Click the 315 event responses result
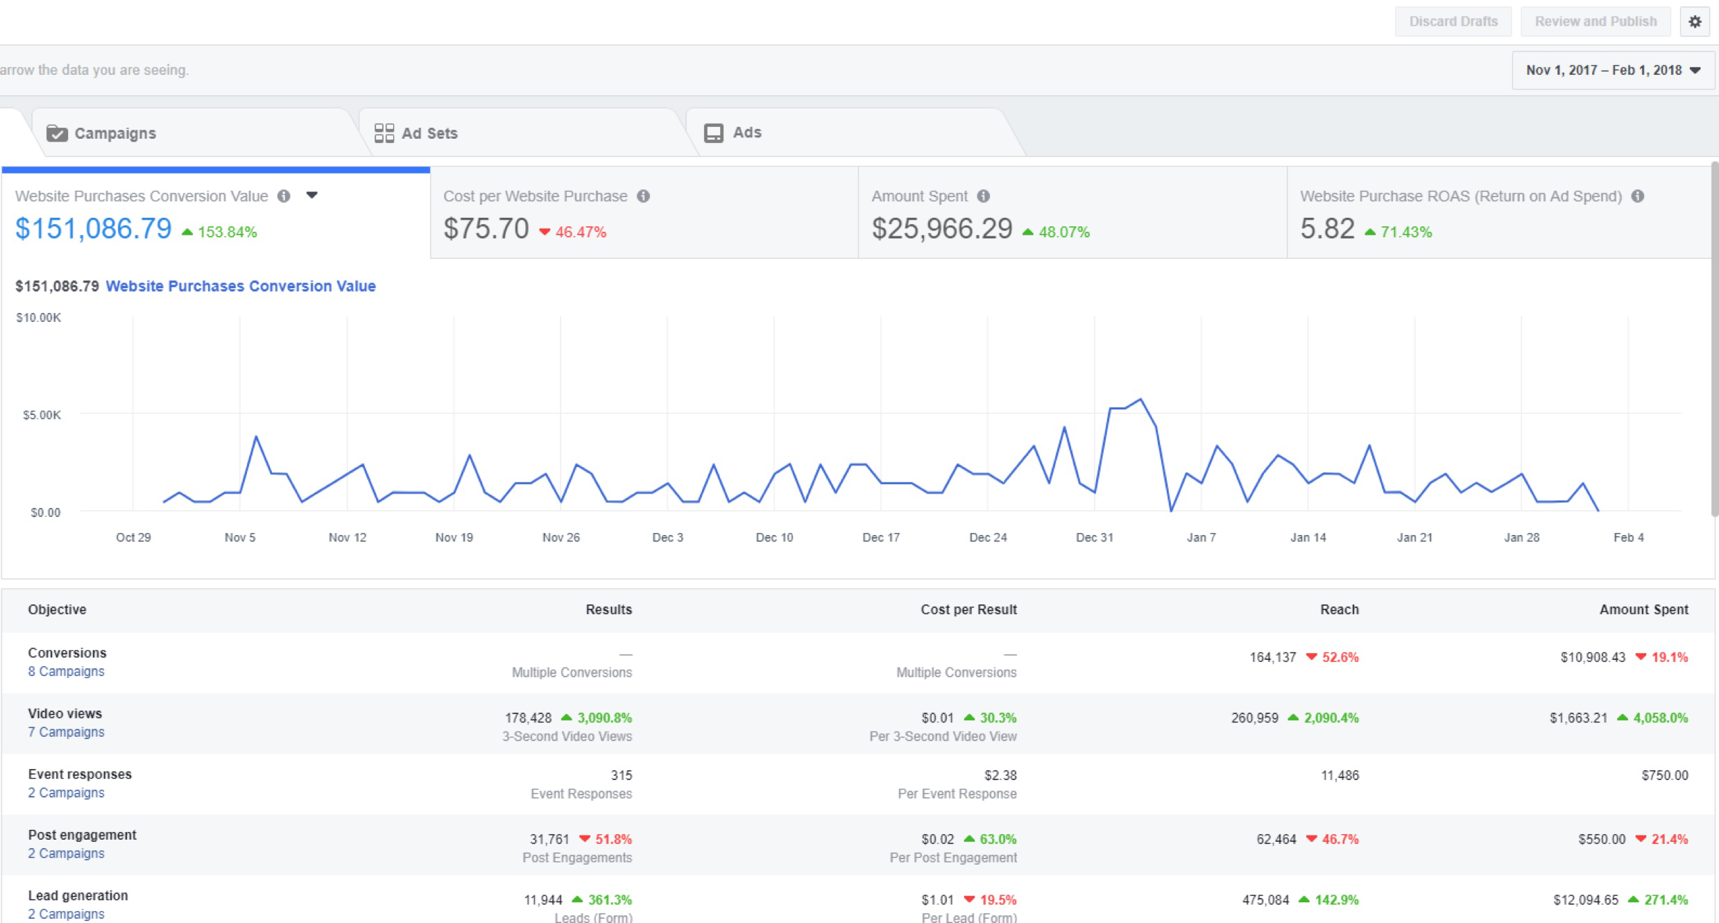1719x923 pixels. click(x=622, y=774)
